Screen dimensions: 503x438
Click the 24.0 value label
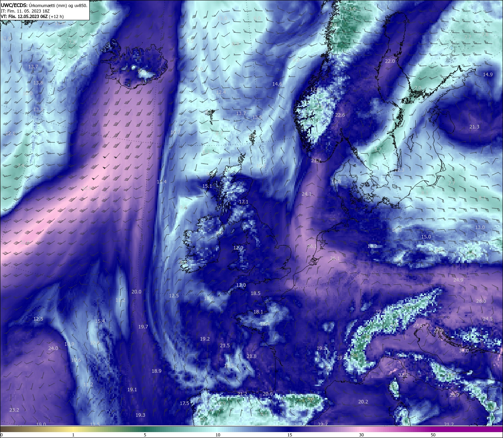tap(53, 348)
